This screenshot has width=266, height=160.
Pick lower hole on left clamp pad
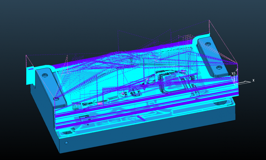(56, 99)
